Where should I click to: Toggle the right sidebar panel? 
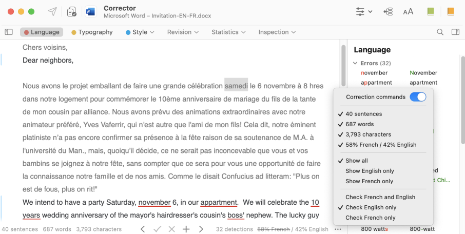click(x=456, y=32)
